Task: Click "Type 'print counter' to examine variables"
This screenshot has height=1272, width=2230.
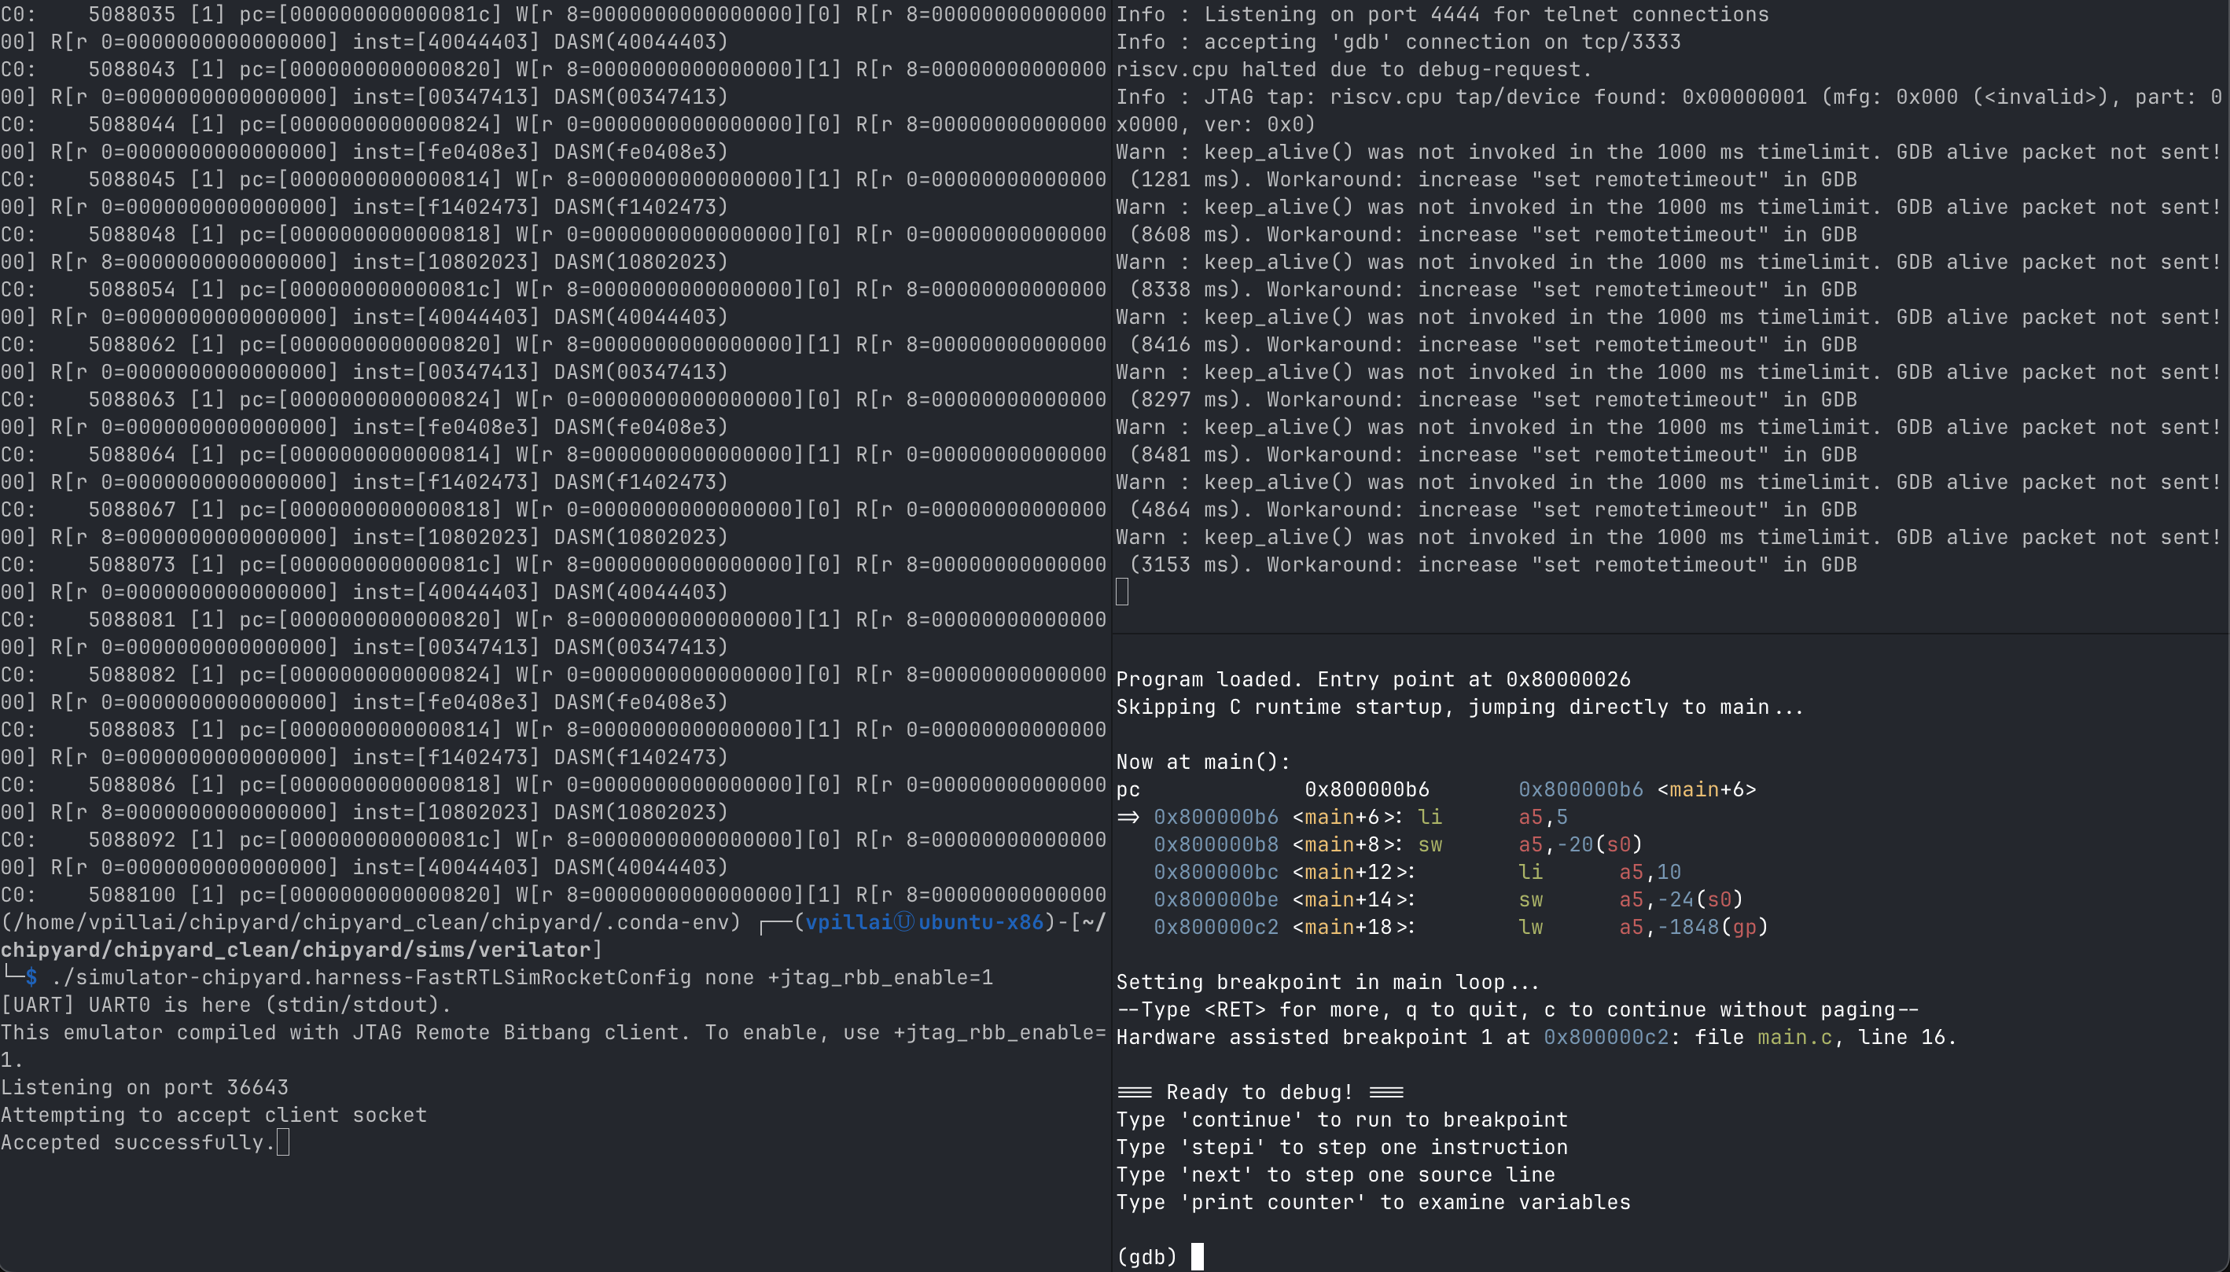Action: click(1373, 1202)
